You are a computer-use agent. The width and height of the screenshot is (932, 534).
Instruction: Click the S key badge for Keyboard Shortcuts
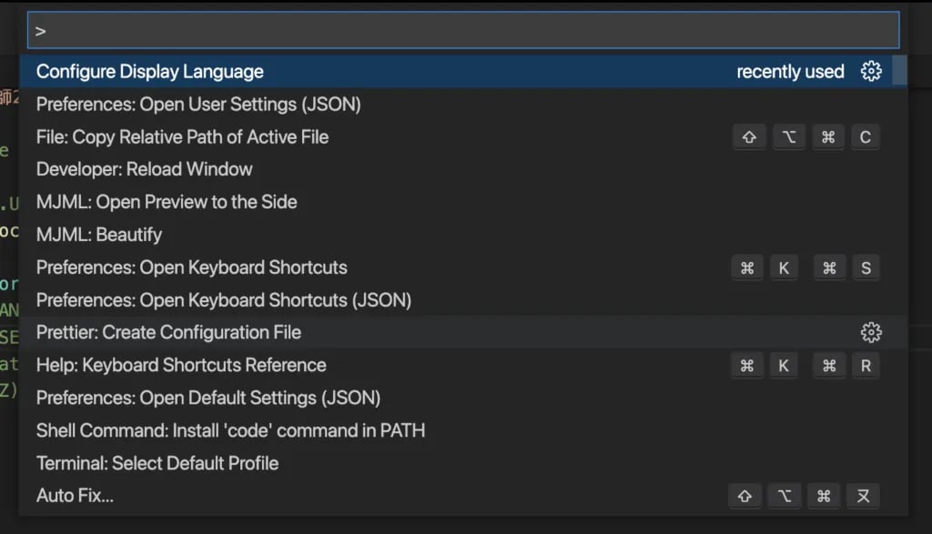pos(866,267)
